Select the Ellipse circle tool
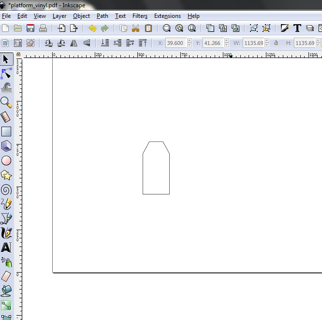 coord(6,160)
